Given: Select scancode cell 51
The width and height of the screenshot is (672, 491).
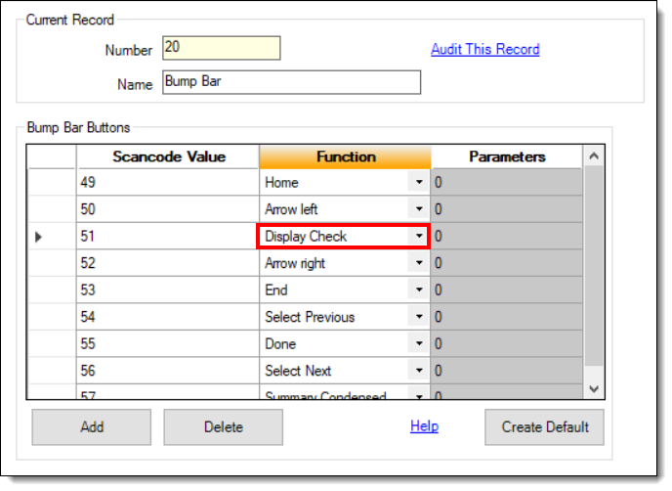Looking at the screenshot, I should coord(168,236).
